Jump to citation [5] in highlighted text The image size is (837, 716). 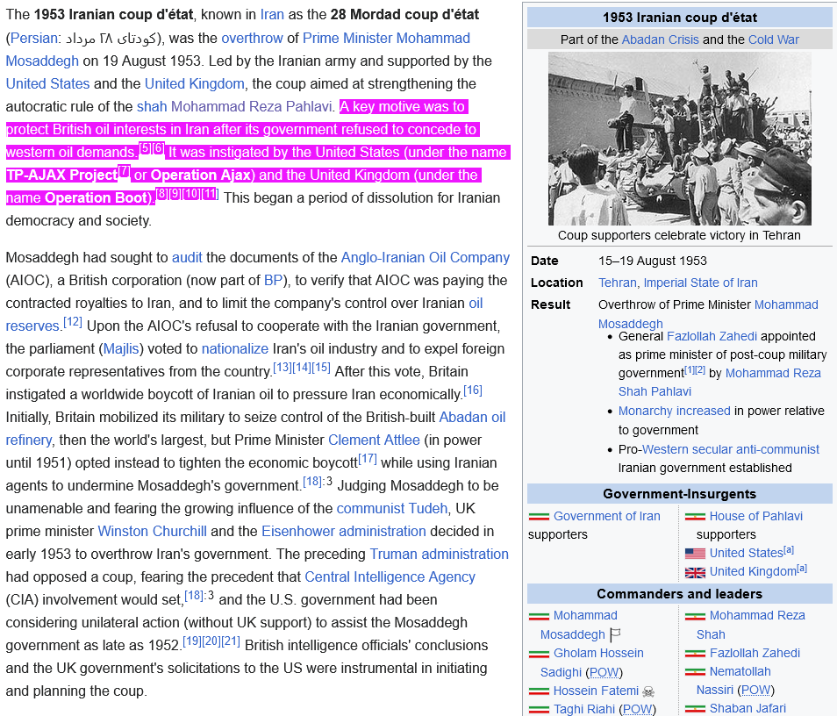click(145, 148)
